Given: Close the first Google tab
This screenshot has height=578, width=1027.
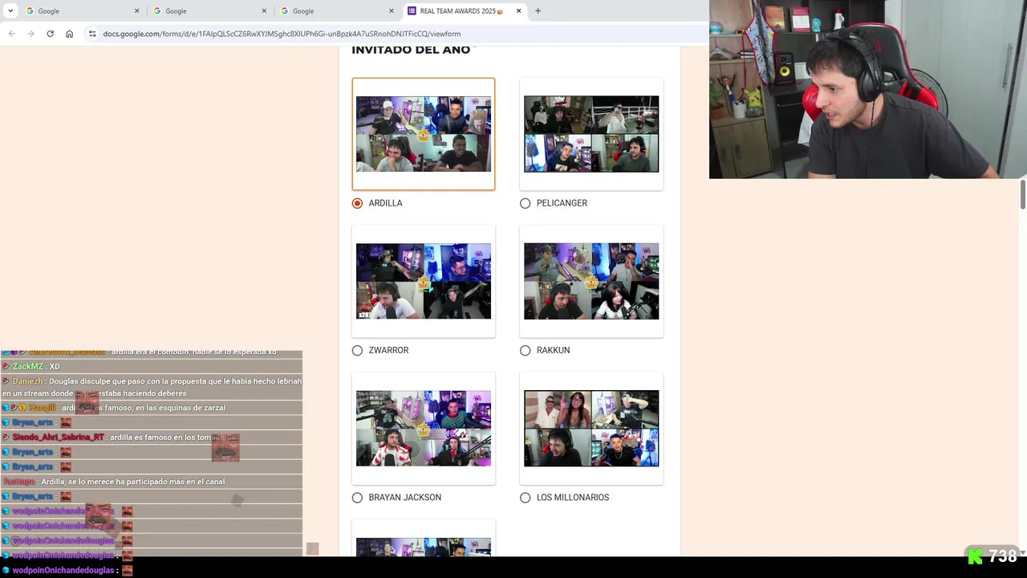Looking at the screenshot, I should tap(136, 10).
